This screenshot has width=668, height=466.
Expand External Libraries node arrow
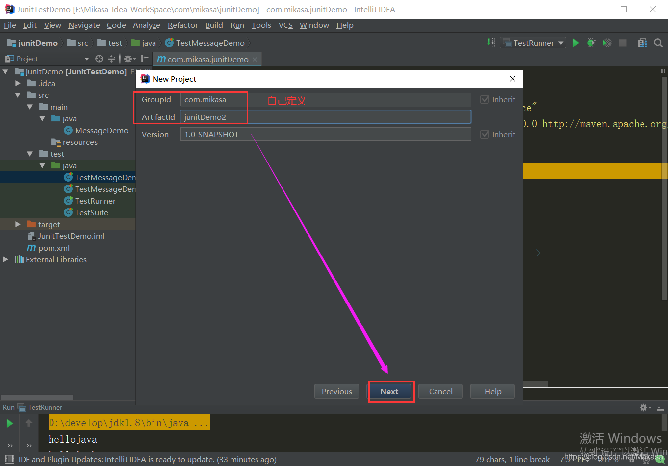tap(6, 260)
